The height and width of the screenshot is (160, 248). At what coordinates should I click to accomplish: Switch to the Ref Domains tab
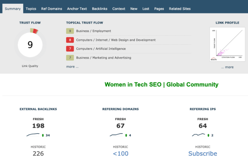pos(51,9)
